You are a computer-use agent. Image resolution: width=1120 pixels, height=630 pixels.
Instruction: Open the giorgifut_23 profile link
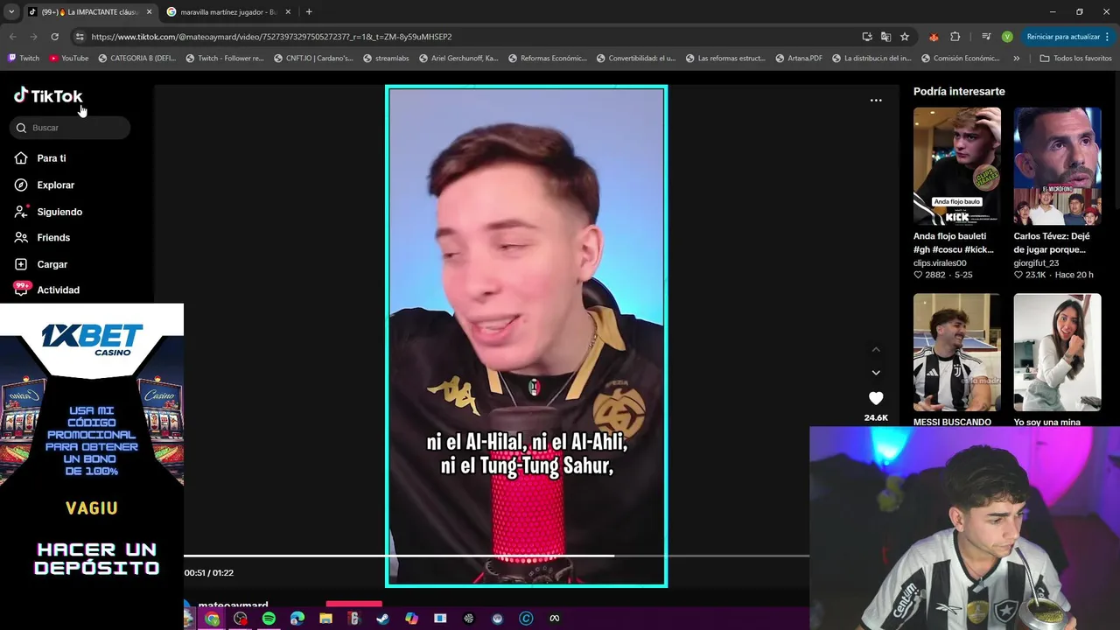tap(1036, 262)
